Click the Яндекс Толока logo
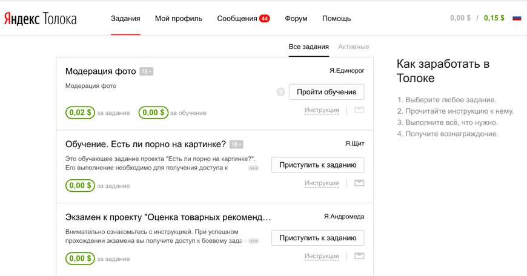 (41, 19)
